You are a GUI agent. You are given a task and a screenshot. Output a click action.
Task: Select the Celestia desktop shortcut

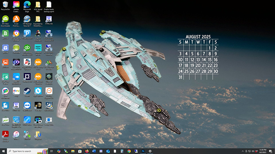tap(38, 106)
